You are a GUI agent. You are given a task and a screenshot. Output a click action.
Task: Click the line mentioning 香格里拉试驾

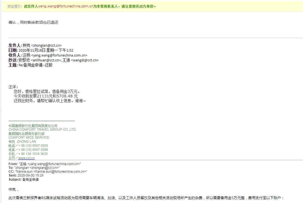46,91
